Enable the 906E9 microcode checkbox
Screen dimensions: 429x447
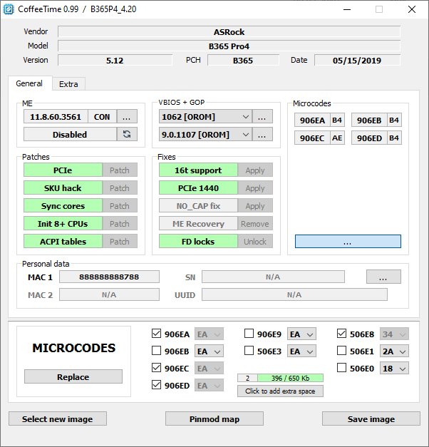(249, 334)
